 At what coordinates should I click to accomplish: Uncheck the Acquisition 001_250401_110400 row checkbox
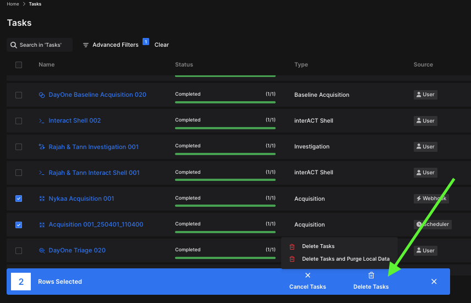coord(19,224)
